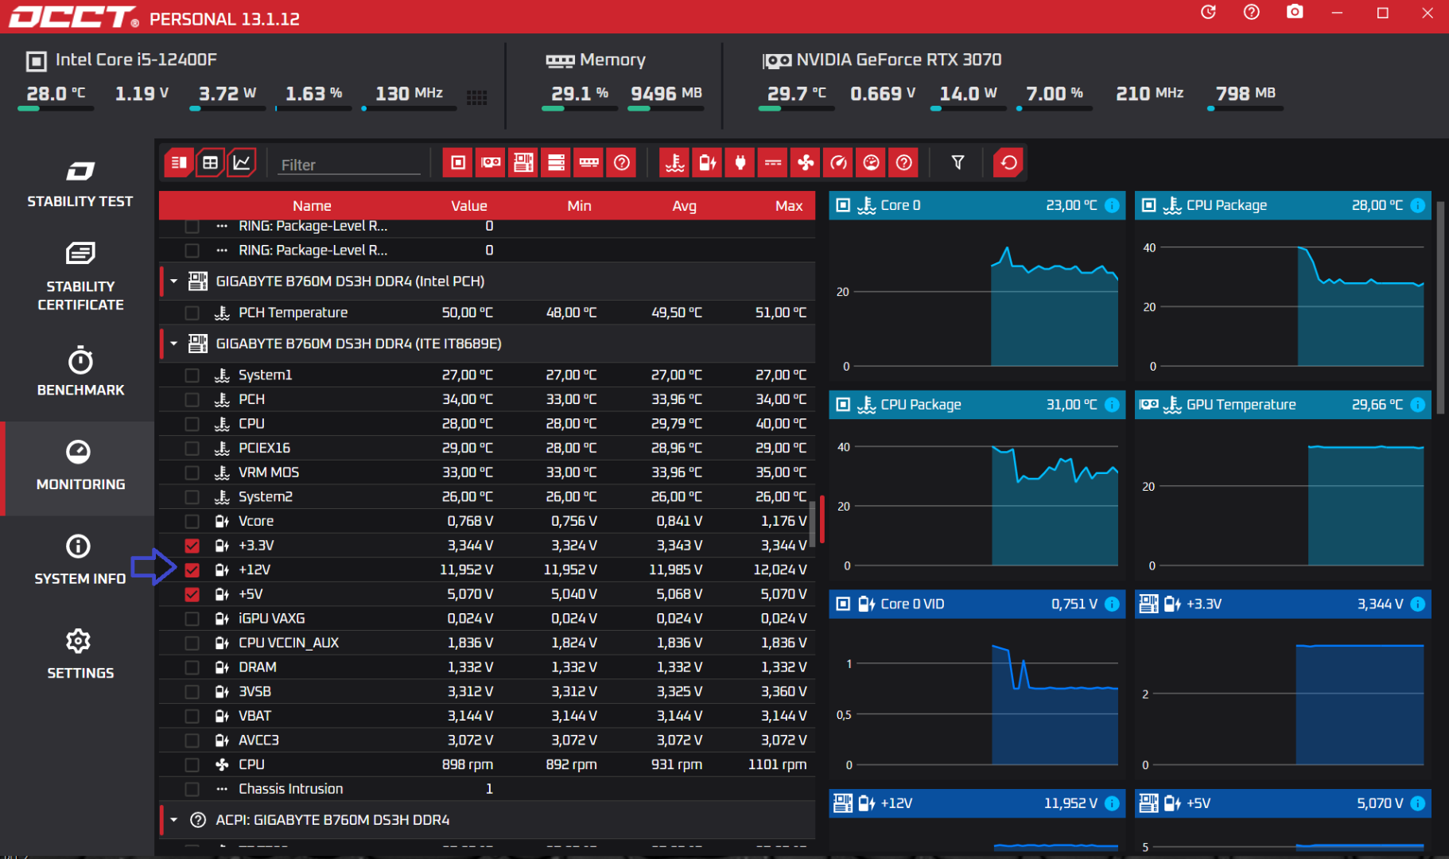Sort table by Name column header
1449x859 pixels.
[312, 206]
